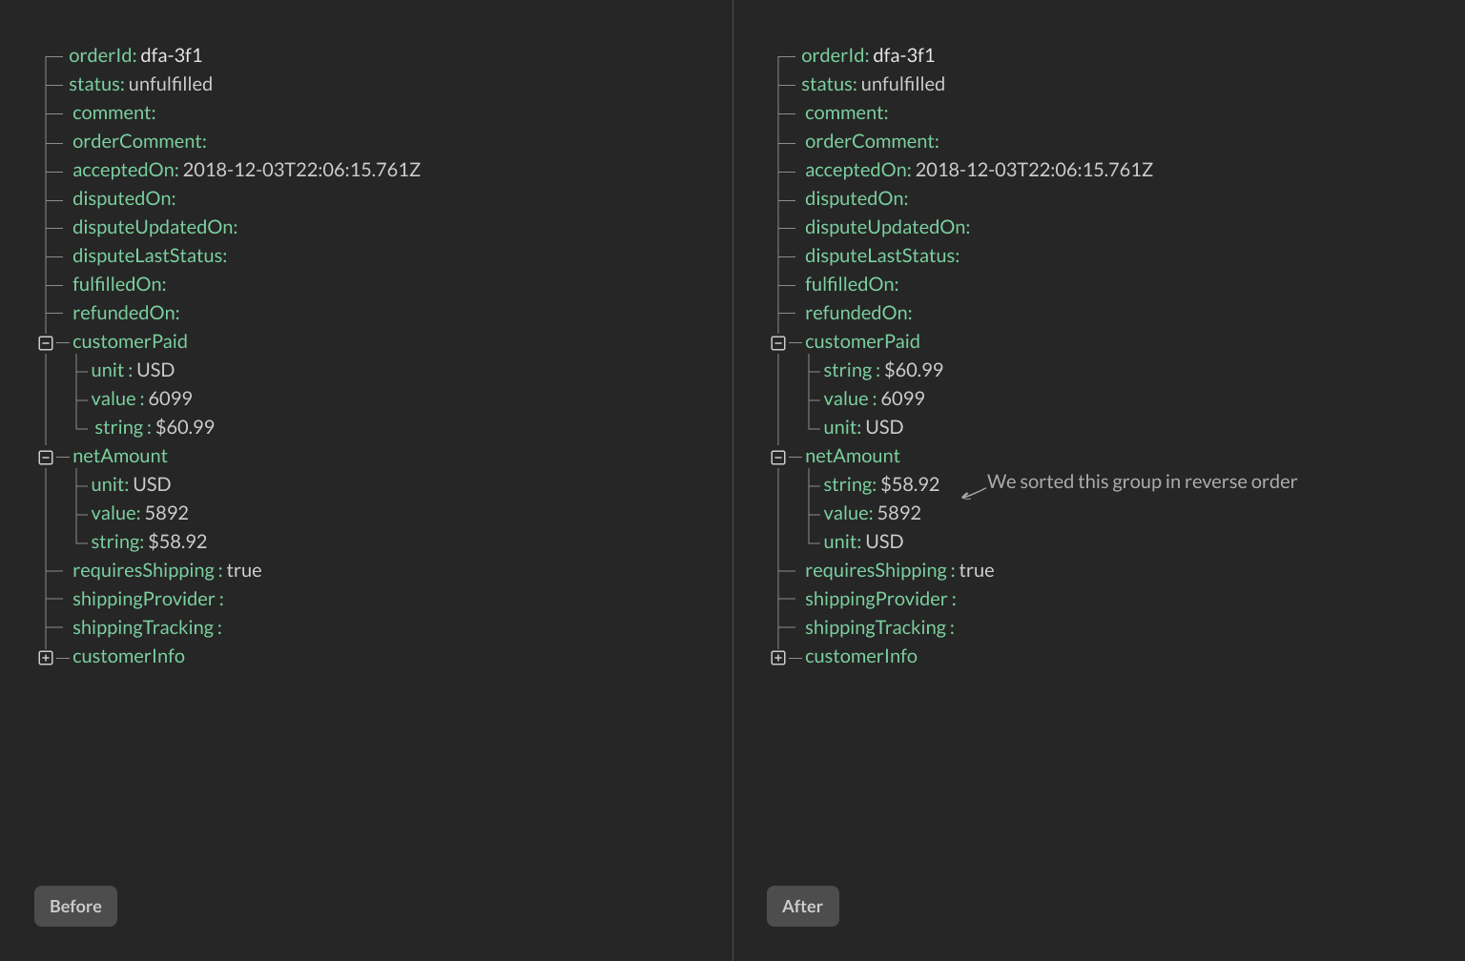Select the refundedOn field in After tree
1465x961 pixels.
coord(857,313)
